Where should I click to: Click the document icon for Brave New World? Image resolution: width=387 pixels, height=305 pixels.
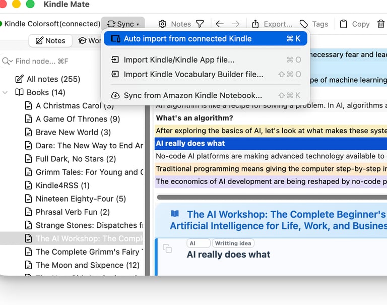coord(28,132)
